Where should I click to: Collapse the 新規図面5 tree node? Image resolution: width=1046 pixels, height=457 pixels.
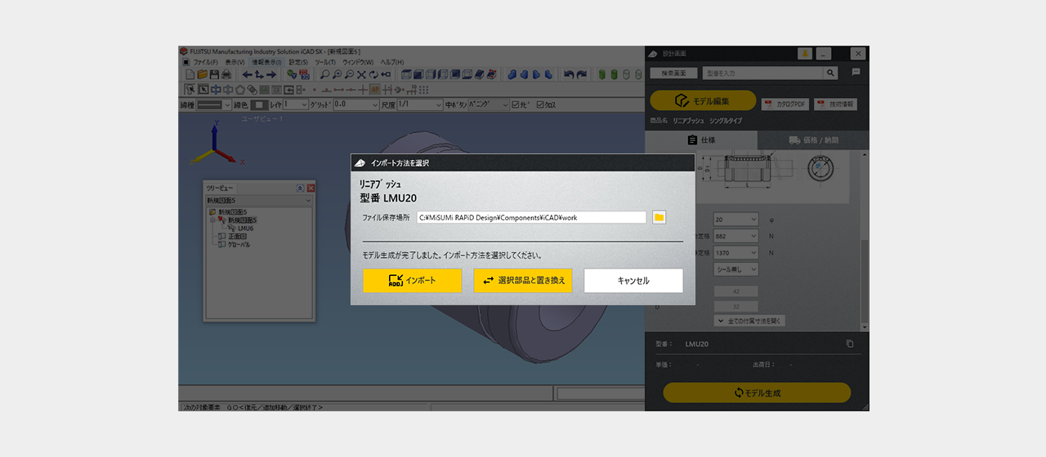pyautogui.click(x=212, y=220)
